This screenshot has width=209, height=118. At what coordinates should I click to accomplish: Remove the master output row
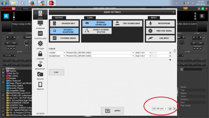(x=170, y=53)
